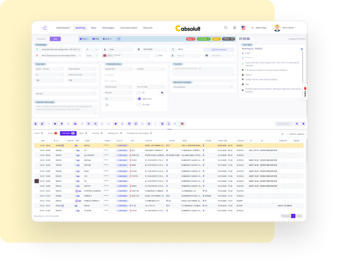Open Column options button
Viewport: 338px width, 266px height.
pos(297,134)
